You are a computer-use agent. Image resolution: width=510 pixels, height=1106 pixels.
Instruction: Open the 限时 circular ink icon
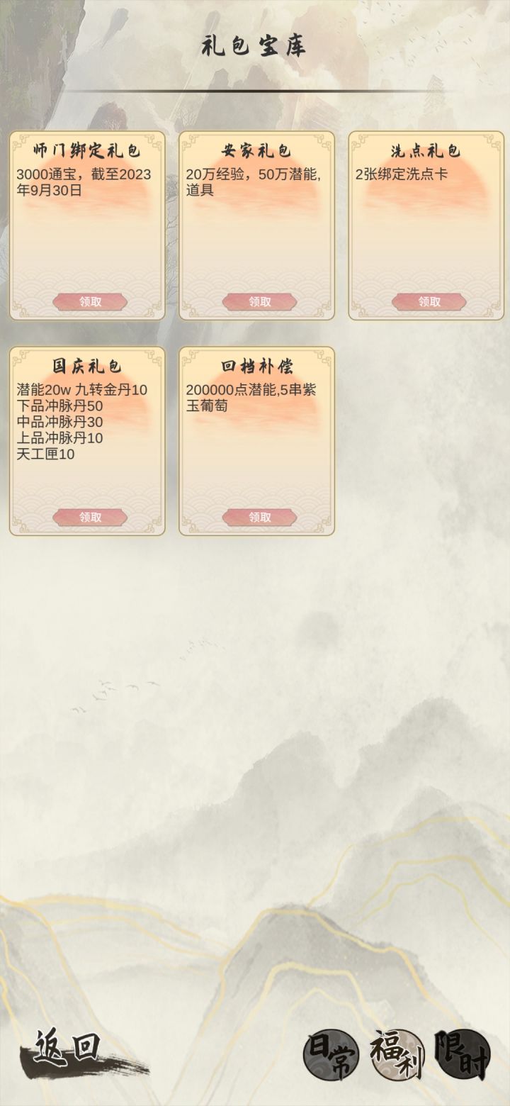463,1055
